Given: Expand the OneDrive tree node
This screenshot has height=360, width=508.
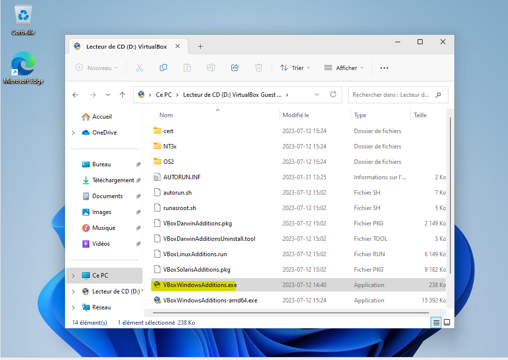Looking at the screenshot, I should (73, 133).
